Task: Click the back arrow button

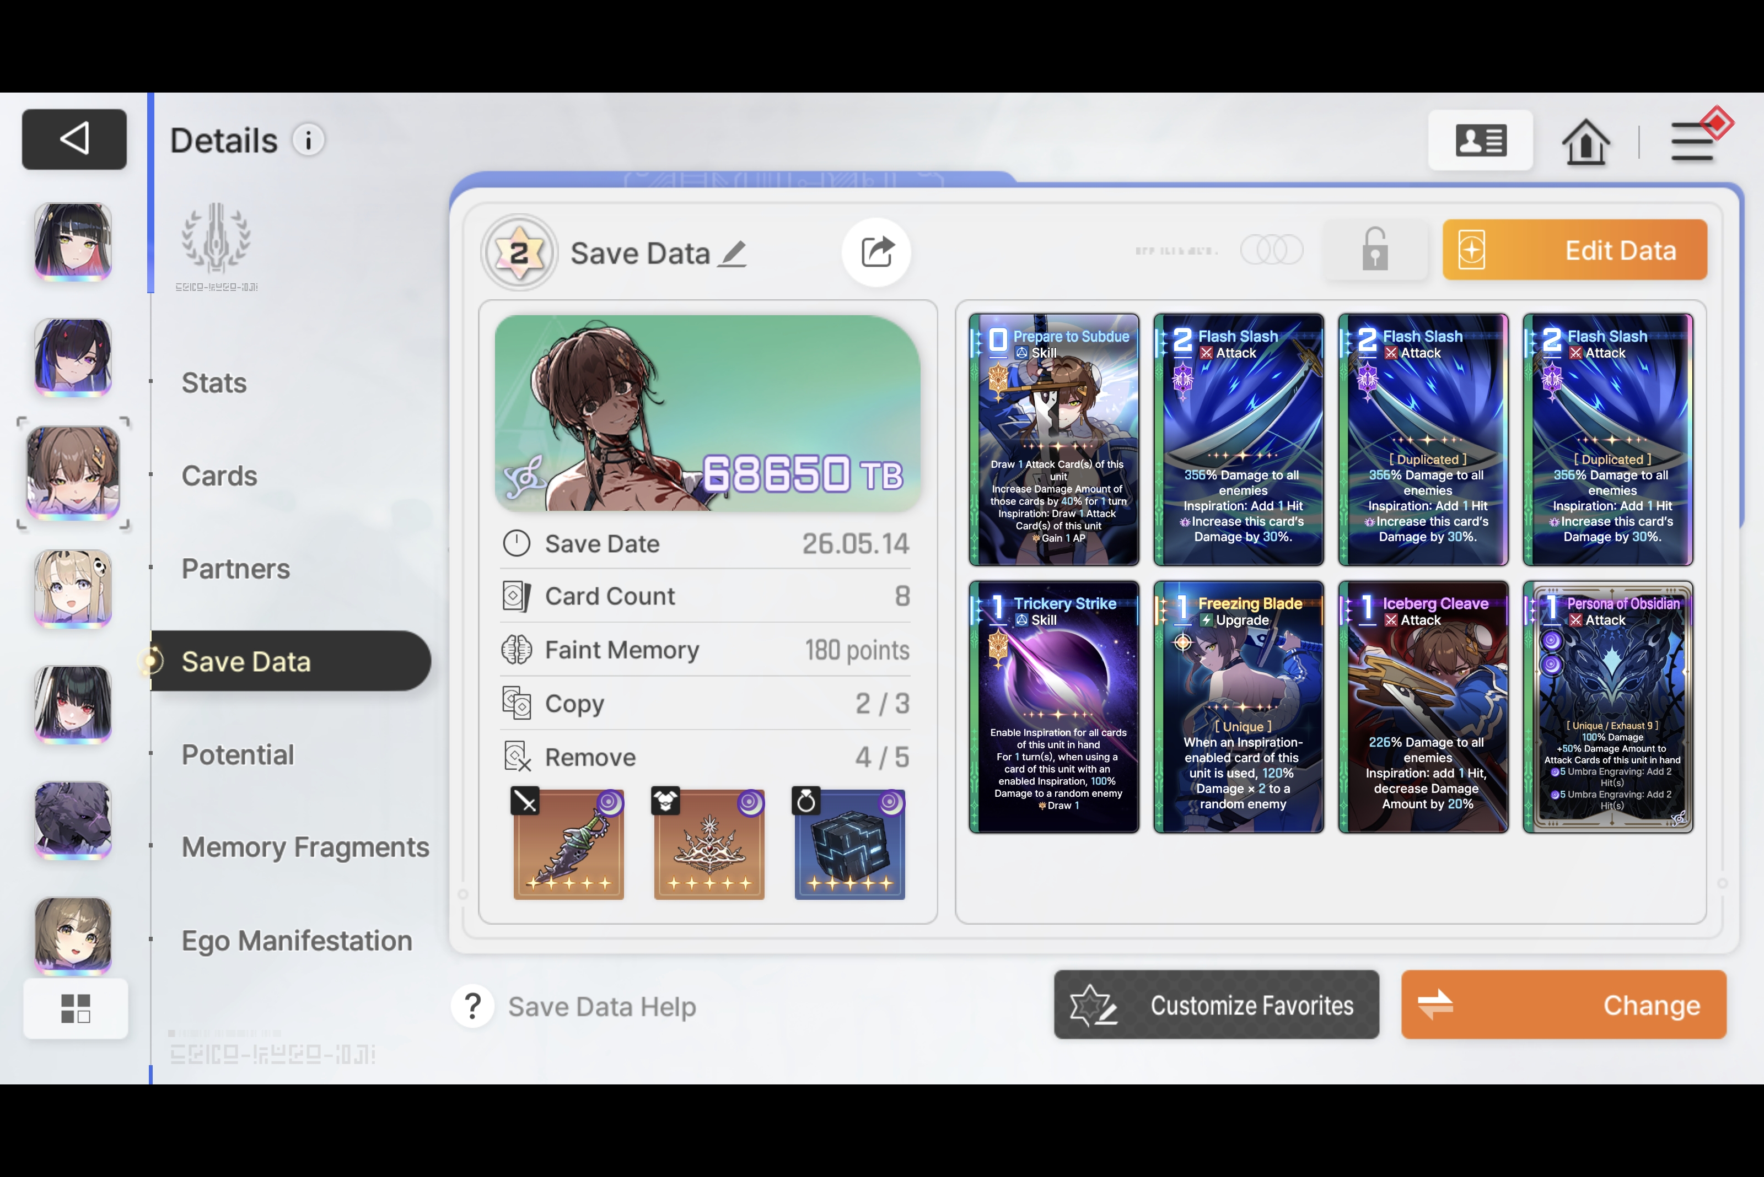Action: click(x=74, y=139)
